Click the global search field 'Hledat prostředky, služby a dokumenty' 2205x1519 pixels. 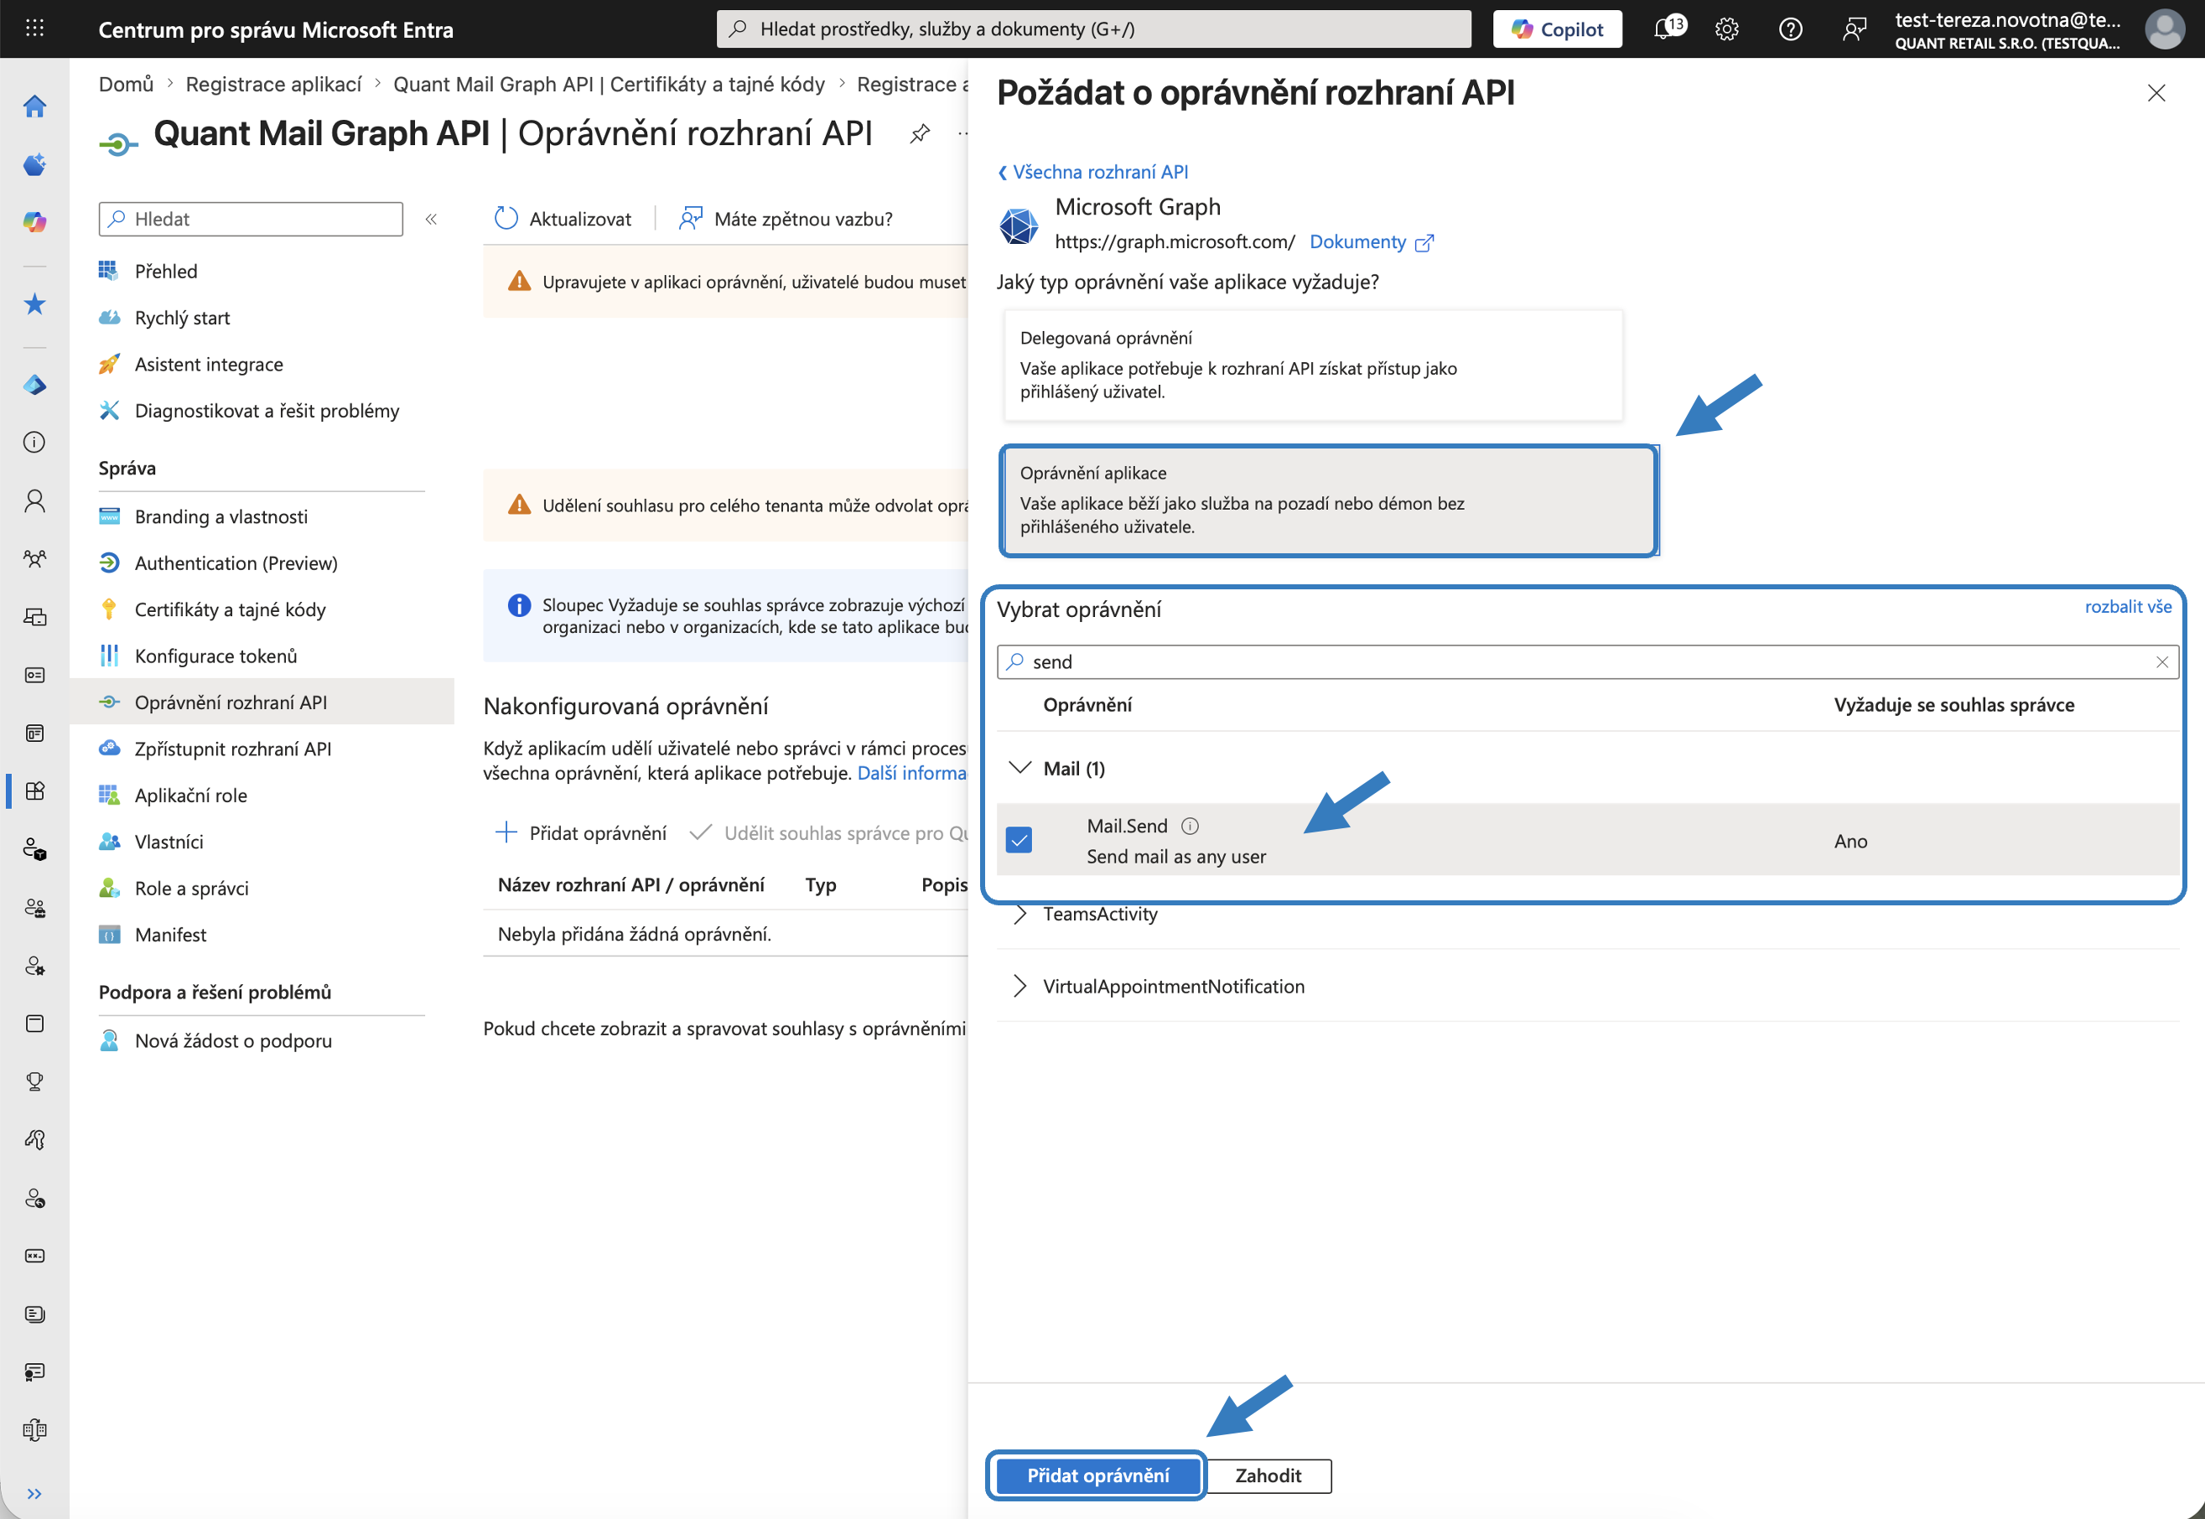(1093, 29)
